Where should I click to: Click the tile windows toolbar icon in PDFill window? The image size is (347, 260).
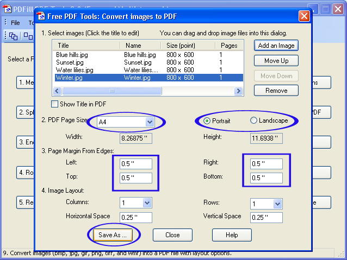[28, 36]
